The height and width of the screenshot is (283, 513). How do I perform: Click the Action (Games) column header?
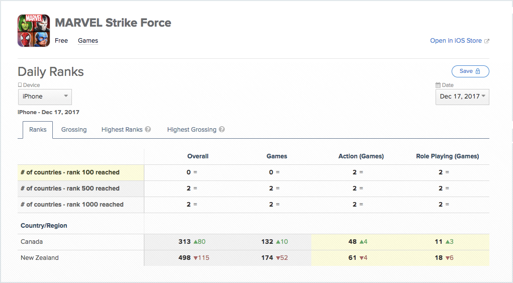click(x=361, y=156)
